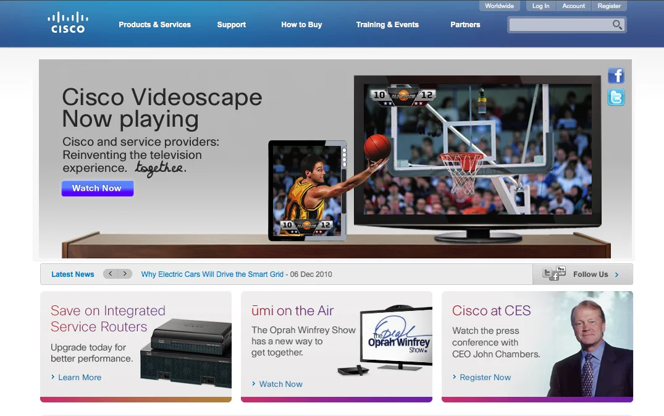The width and height of the screenshot is (664, 416).
Task: Show previous Latest News headline arrow
Action: 110,274
